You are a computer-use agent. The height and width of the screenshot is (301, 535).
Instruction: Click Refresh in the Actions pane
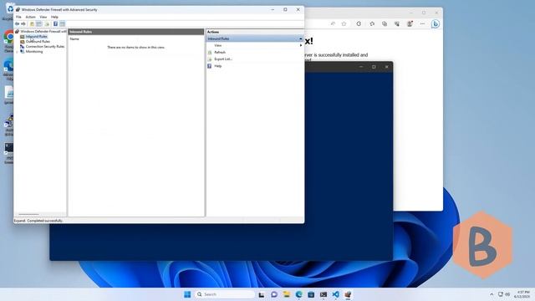pos(220,52)
